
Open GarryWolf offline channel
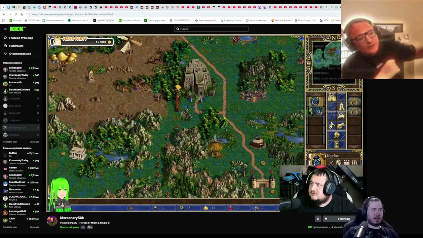[x=21, y=113]
